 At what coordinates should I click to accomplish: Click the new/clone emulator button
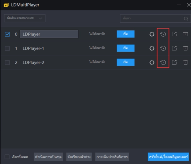[x=168, y=157]
